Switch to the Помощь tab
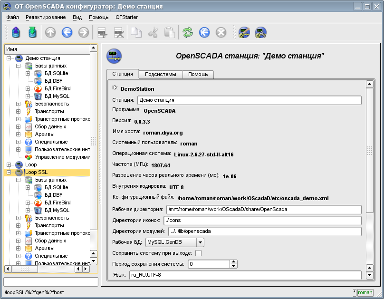The image size is (384, 299). pos(198,75)
